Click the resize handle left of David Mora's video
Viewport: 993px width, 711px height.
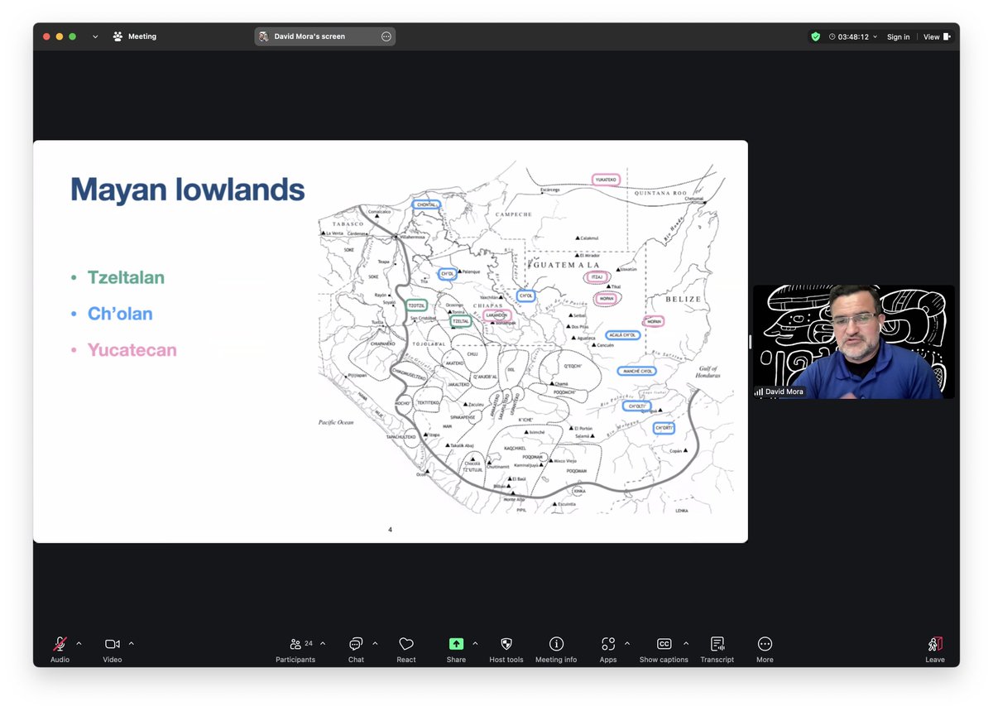750,342
